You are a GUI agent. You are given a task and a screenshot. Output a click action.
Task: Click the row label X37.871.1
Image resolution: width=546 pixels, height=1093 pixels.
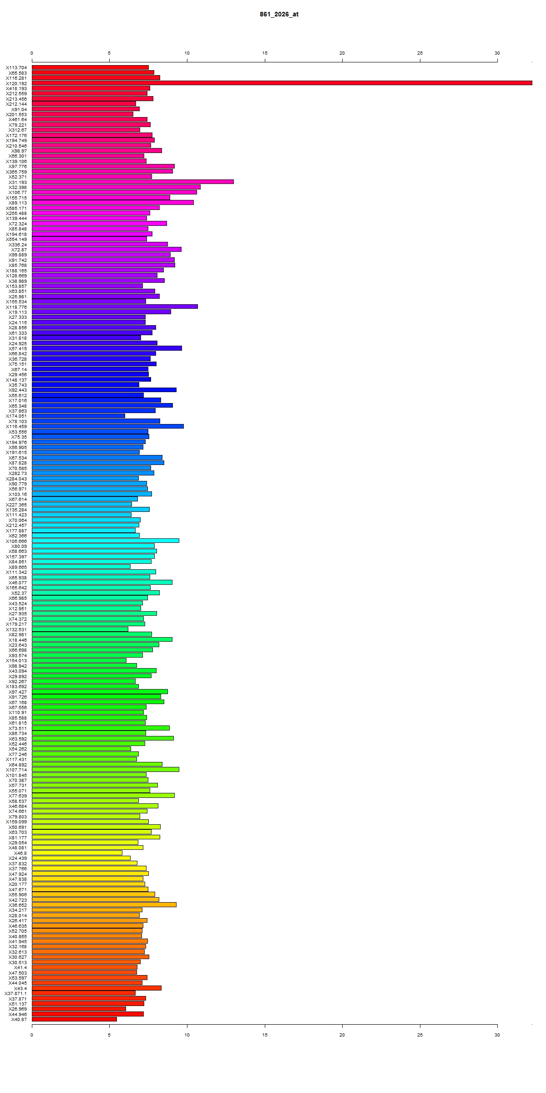pos(16,993)
